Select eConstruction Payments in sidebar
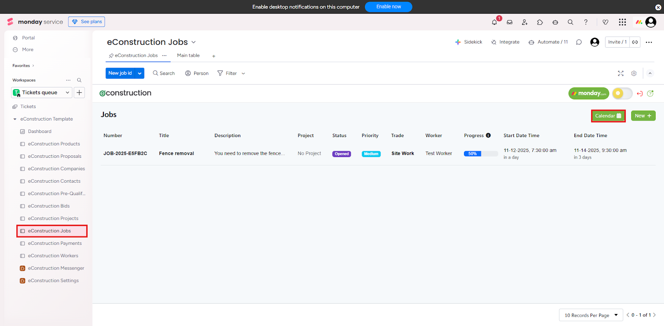This screenshot has width=664, height=326. coord(54,244)
